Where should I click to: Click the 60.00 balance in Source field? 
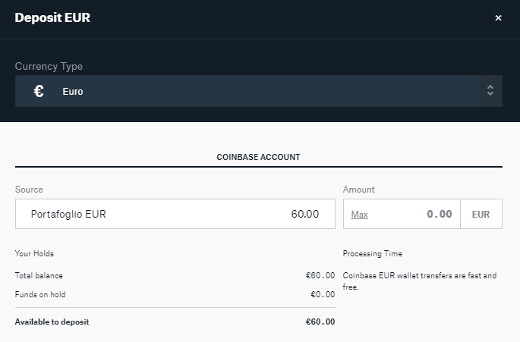pyautogui.click(x=305, y=214)
